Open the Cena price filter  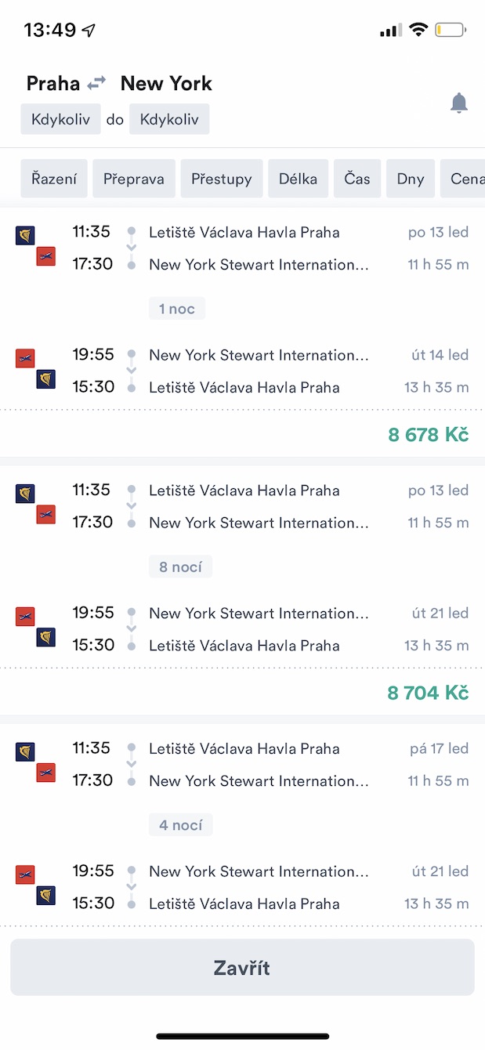point(465,179)
